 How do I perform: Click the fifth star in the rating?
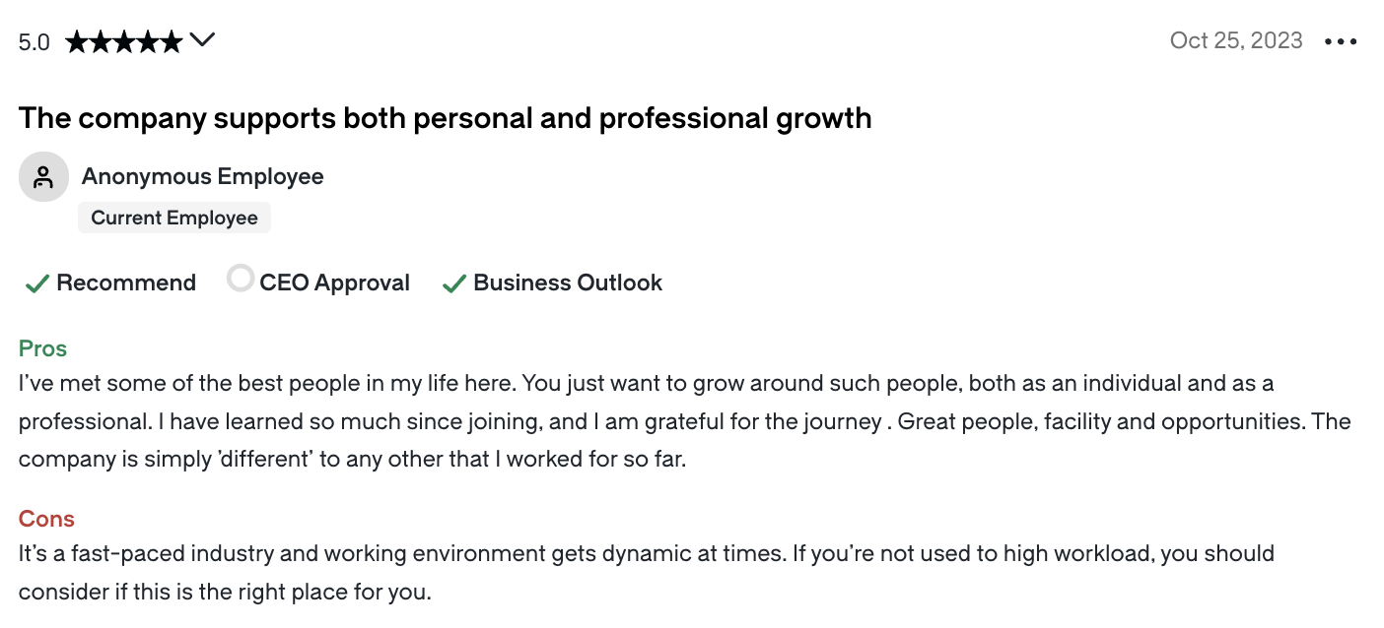[x=172, y=41]
